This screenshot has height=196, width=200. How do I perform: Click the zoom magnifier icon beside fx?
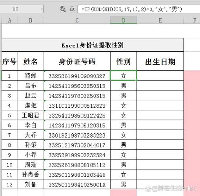point(63,9)
